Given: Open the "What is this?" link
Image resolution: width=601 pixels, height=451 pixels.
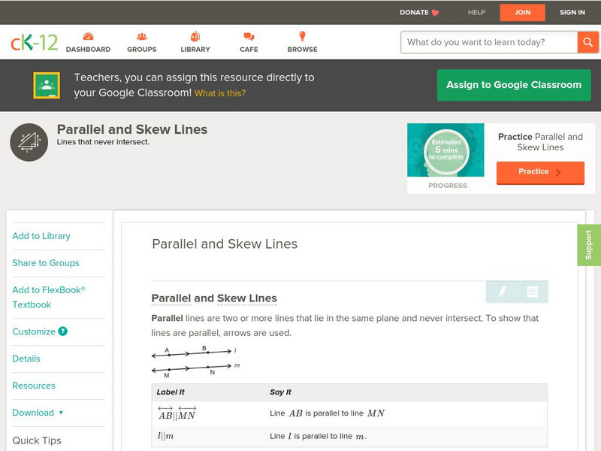Looking at the screenshot, I should (x=220, y=93).
